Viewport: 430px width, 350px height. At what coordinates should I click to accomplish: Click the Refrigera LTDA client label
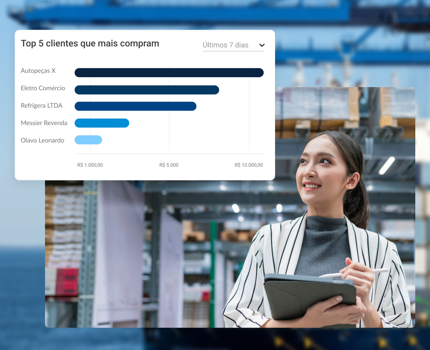(x=42, y=105)
